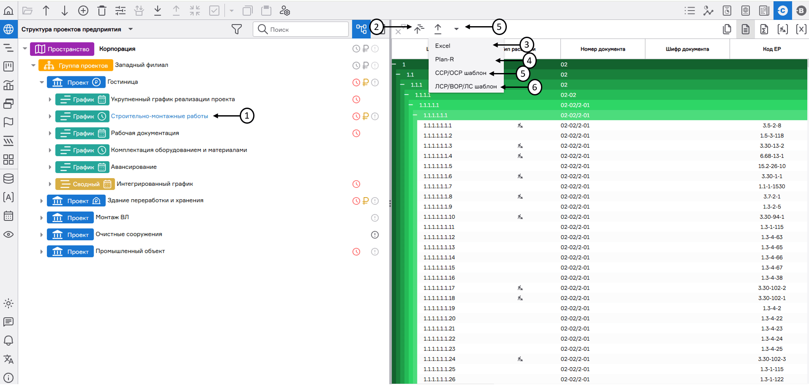
Task: Select ЛСР/ВОР/ЛС шаблон menu option
Action: [x=465, y=87]
